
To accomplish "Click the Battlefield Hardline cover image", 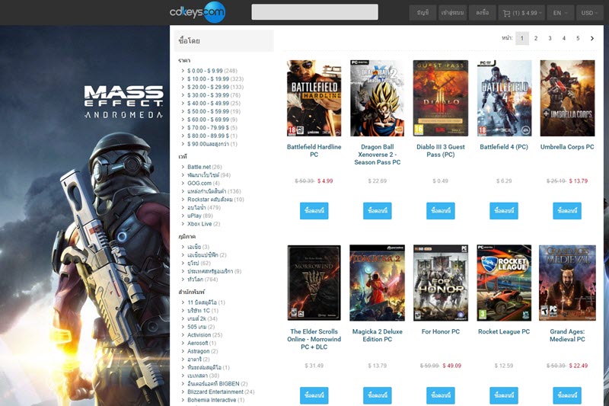I will [x=314, y=98].
